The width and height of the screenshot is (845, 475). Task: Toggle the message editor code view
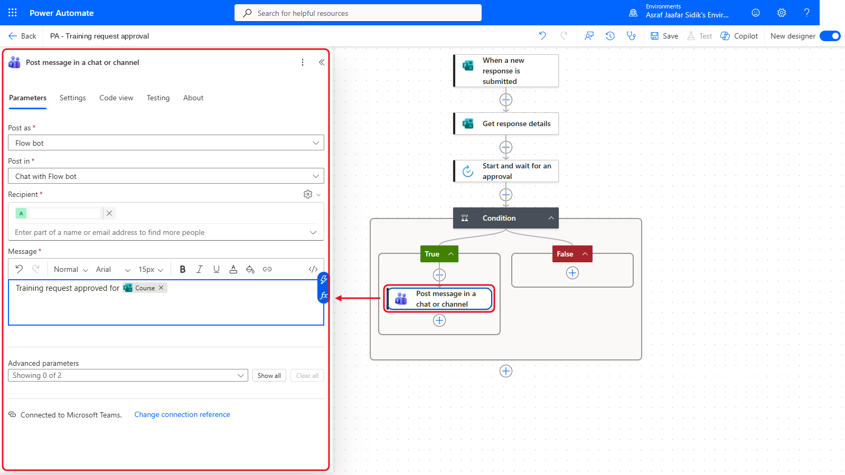point(313,269)
